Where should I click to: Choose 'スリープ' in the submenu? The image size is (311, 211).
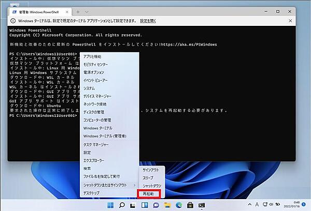[x=151, y=178]
